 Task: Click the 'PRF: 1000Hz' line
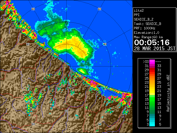tap(144, 28)
